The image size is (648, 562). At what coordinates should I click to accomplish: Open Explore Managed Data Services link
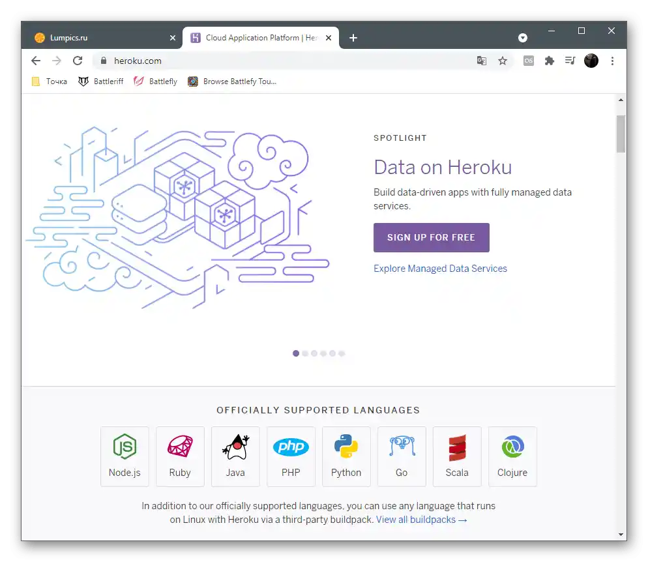(440, 269)
